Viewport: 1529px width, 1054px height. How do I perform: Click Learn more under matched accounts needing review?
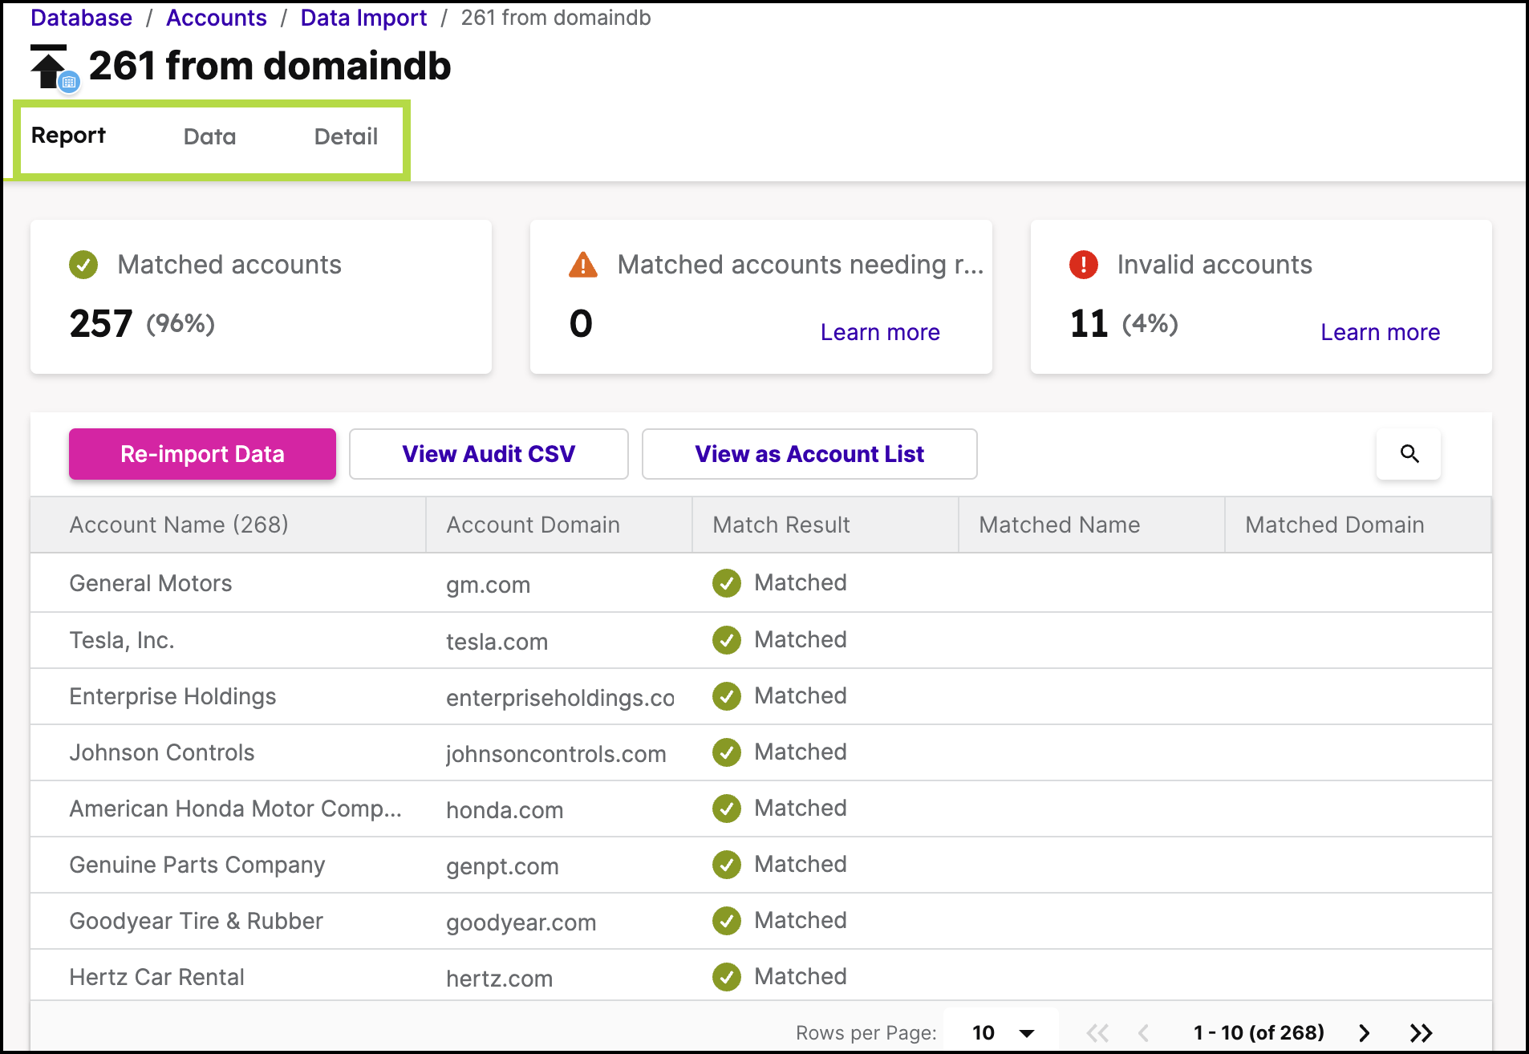[880, 332]
